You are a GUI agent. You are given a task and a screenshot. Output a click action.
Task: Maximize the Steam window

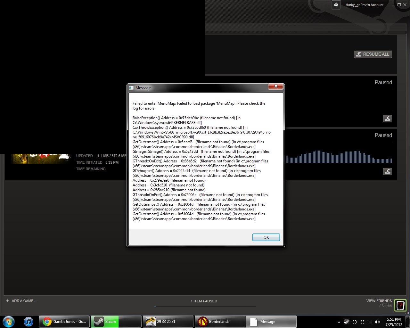coord(399,4)
